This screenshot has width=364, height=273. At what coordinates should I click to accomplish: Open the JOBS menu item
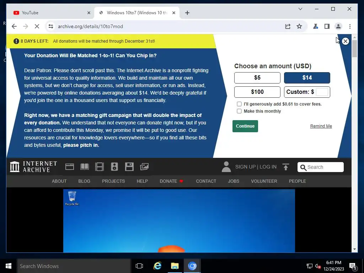point(234,181)
